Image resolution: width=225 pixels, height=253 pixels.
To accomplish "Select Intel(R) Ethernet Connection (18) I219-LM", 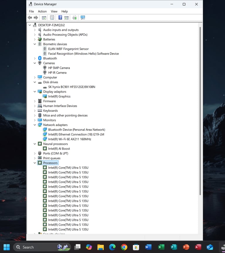I will pyautogui.click(x=76, y=134).
